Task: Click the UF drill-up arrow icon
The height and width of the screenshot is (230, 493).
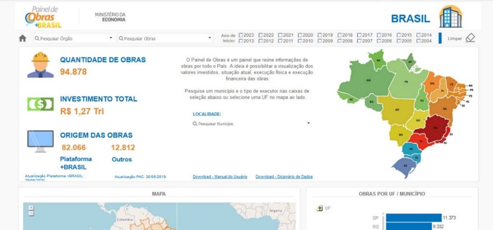Action: (x=320, y=208)
